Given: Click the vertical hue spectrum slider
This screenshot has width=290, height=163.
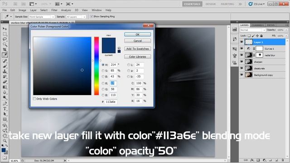Looking at the screenshot, I should 97,66.
